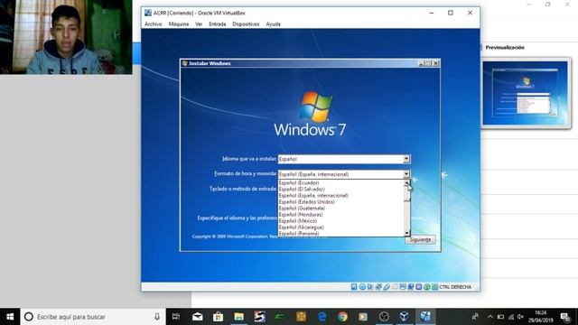Click the running VM taskbar icon
Viewport: 578px width, 325px height.
point(425,317)
